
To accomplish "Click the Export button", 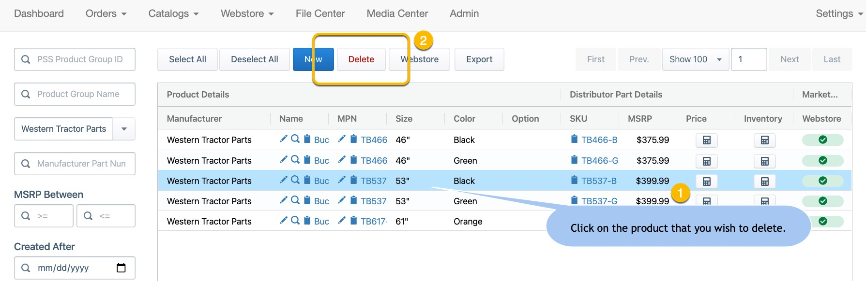I will coord(479,59).
